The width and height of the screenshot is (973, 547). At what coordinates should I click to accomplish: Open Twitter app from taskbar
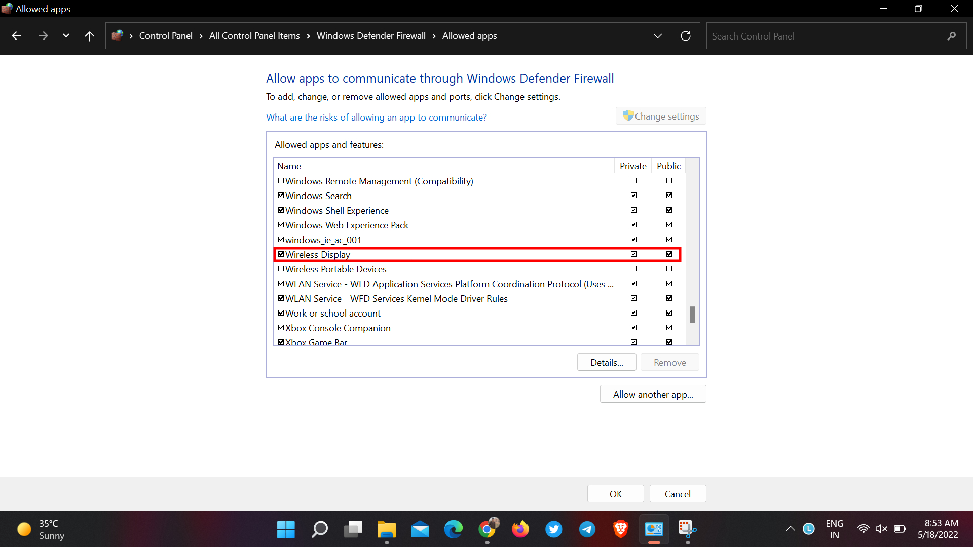(554, 529)
